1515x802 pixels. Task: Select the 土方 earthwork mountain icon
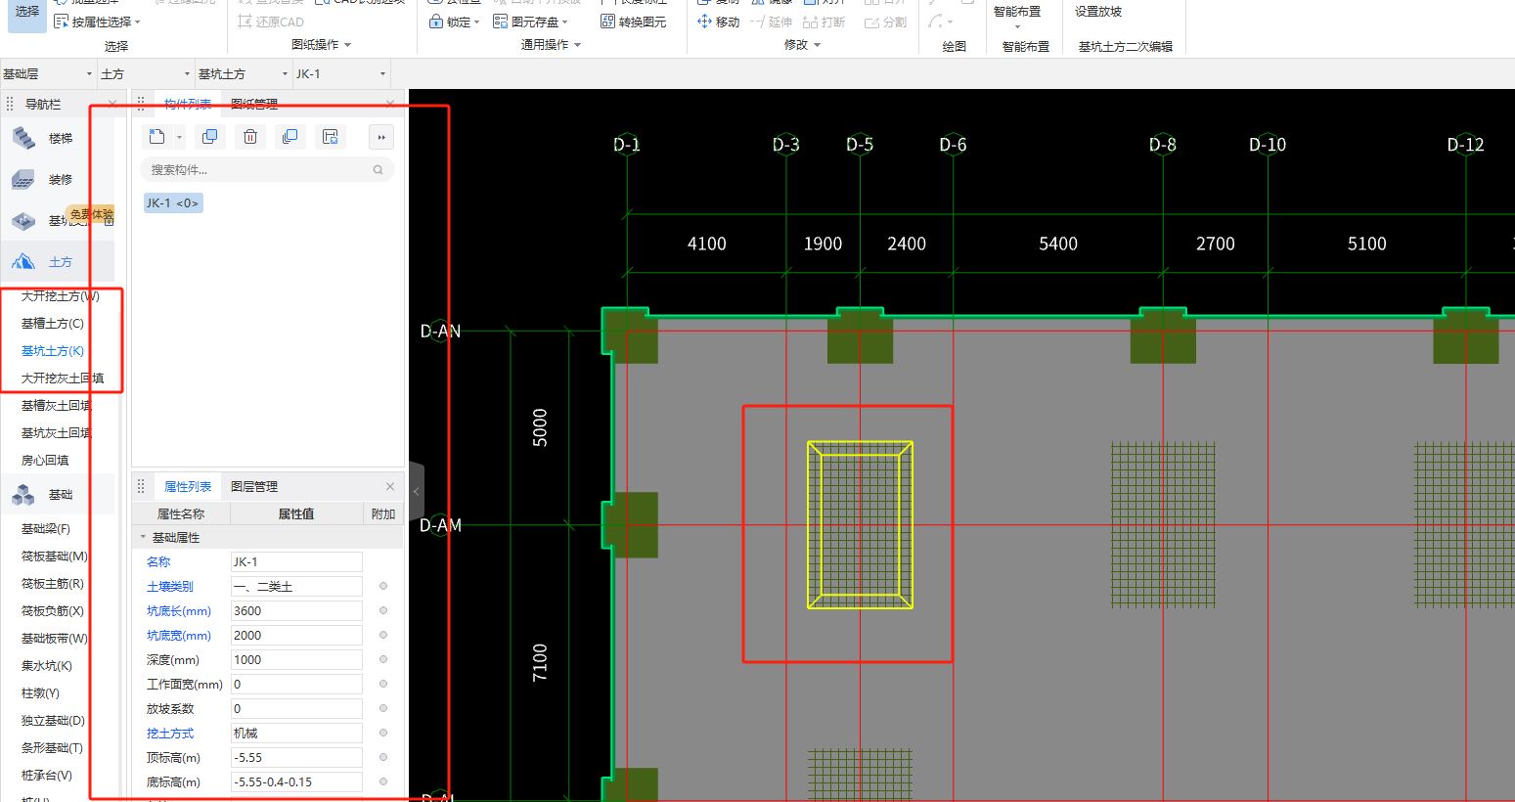coord(23,262)
